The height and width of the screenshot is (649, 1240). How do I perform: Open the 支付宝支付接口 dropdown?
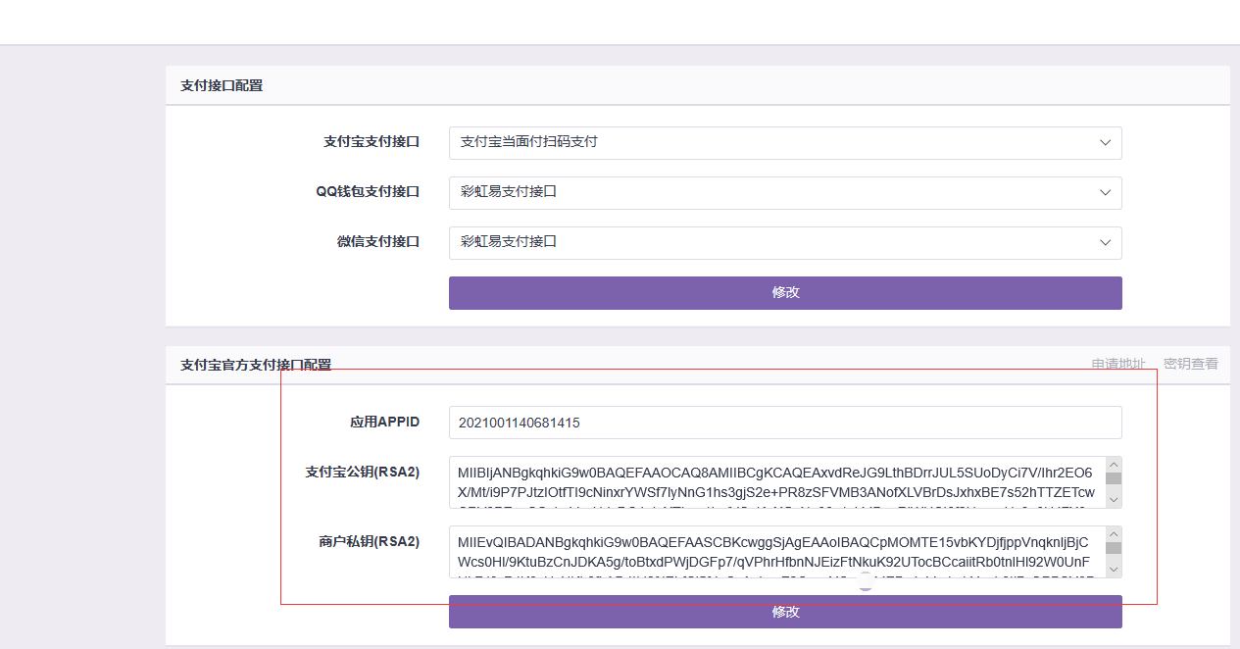click(784, 142)
